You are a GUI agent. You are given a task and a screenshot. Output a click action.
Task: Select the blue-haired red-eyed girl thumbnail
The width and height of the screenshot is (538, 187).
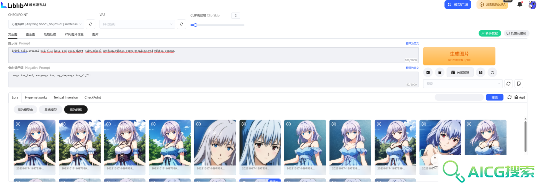point(440,147)
